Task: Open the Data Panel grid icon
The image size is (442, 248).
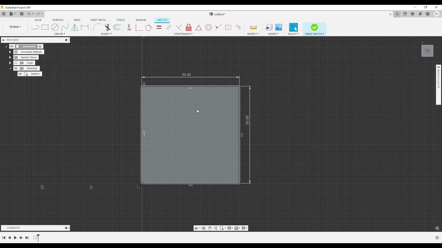Action: point(3,14)
